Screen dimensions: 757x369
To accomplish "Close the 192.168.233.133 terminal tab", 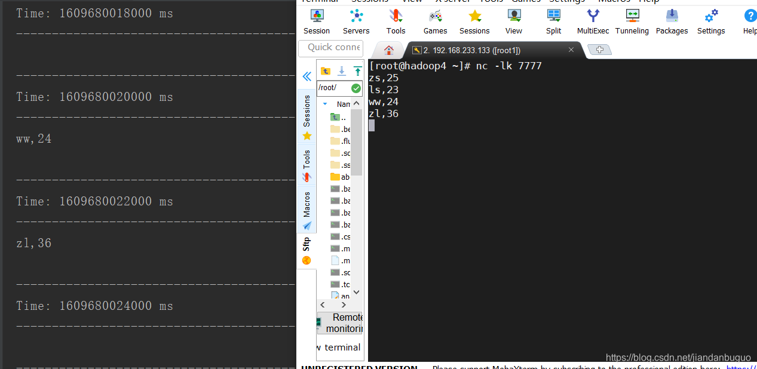I will pyautogui.click(x=571, y=50).
